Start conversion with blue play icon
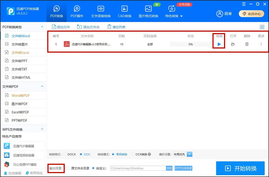This screenshot has width=269, height=177. tap(219, 44)
